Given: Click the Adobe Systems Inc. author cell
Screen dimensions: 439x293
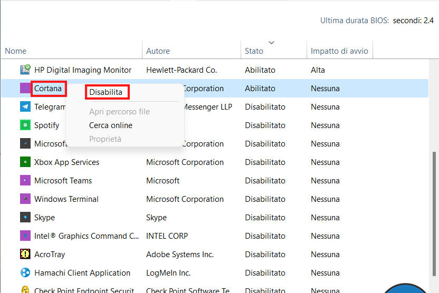Looking at the screenshot, I should coord(180,255).
